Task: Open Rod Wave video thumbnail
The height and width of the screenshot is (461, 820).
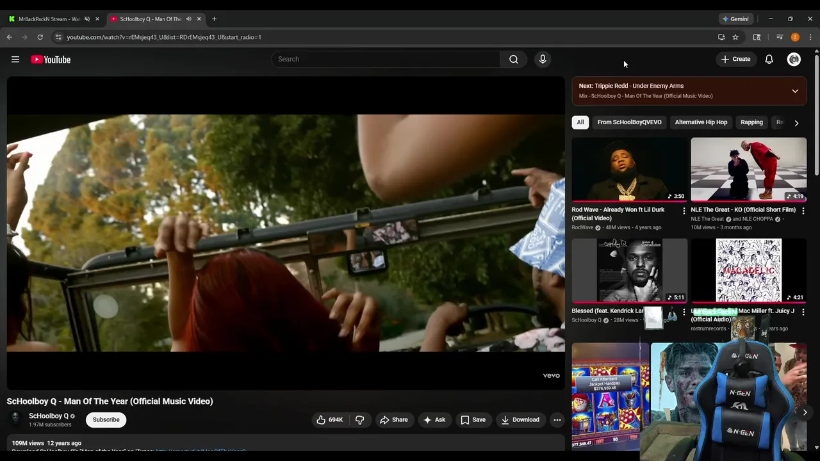Action: [x=630, y=170]
